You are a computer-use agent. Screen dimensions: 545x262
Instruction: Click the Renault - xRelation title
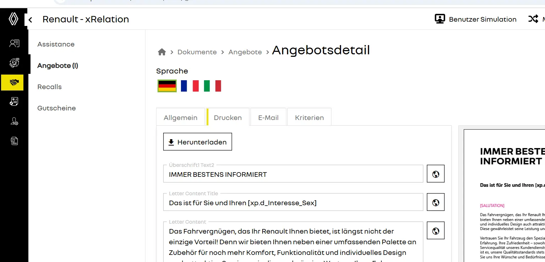click(86, 20)
